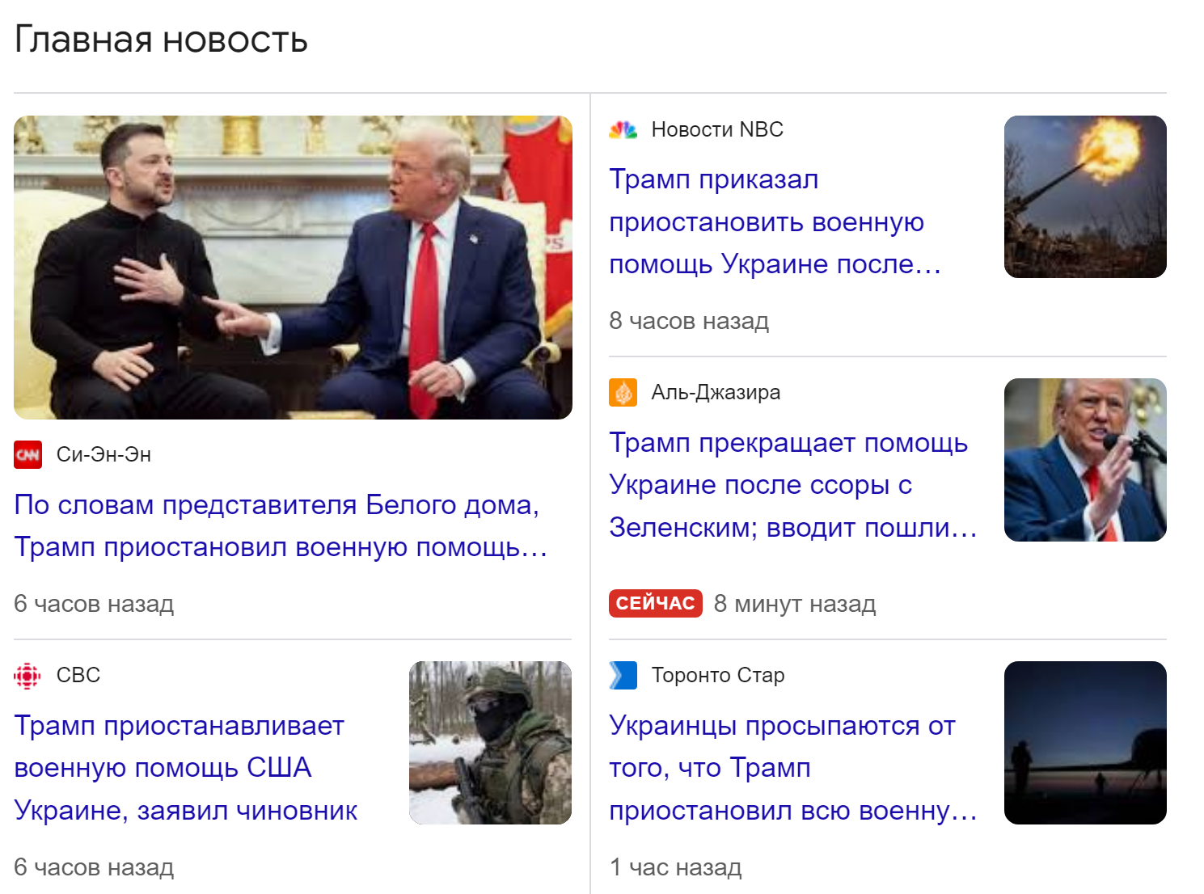This screenshot has width=1204, height=894.
Task: Open the Trump speaking at microphone thumbnail
Action: tap(1085, 460)
